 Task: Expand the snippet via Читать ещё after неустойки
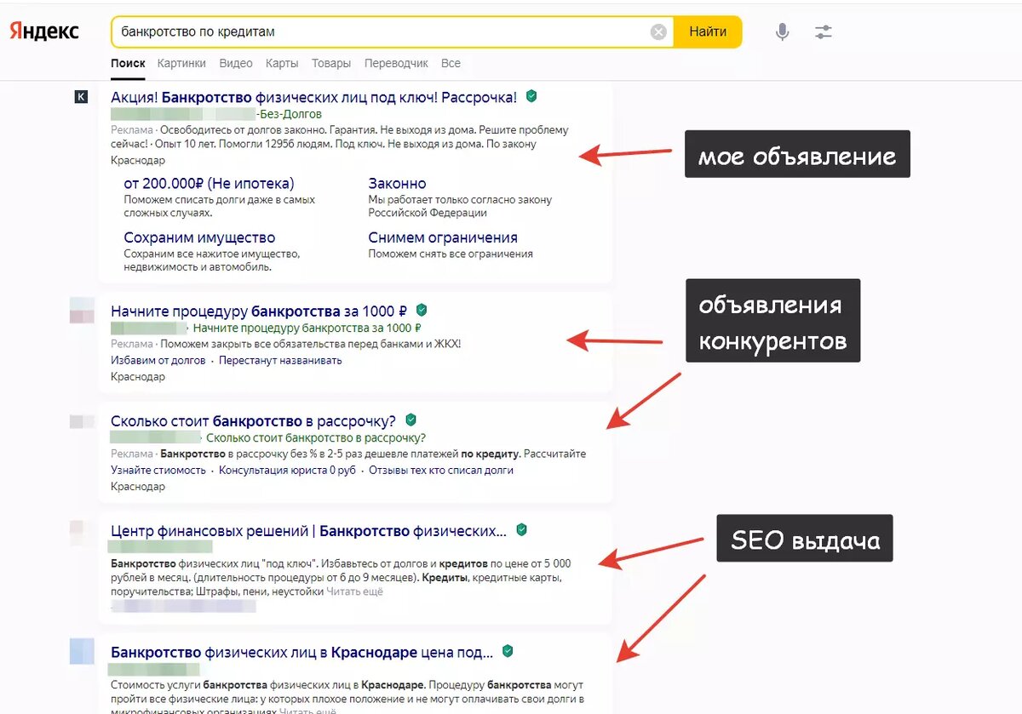point(355,591)
